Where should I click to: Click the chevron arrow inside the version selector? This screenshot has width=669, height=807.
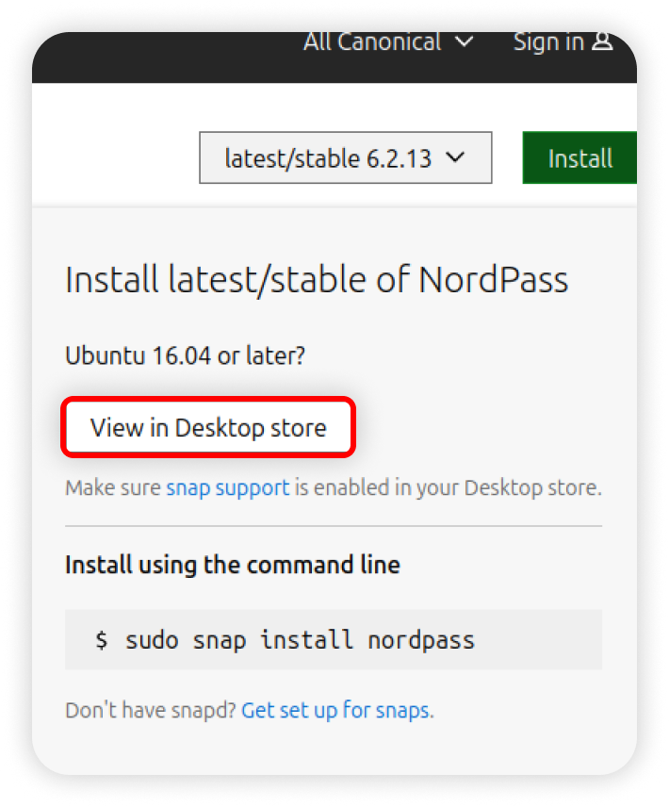(x=455, y=157)
